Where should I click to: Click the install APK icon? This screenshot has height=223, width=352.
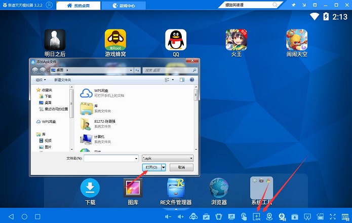pyautogui.click(x=257, y=216)
